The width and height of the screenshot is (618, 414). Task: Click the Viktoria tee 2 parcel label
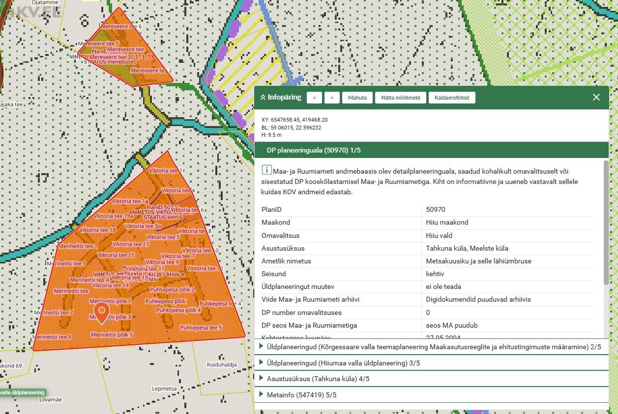(x=166, y=171)
